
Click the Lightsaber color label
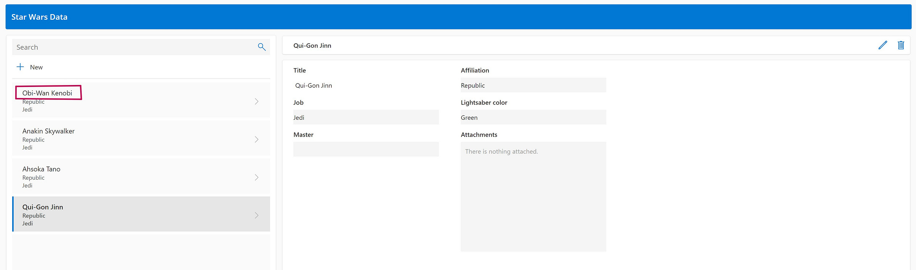pyautogui.click(x=484, y=103)
